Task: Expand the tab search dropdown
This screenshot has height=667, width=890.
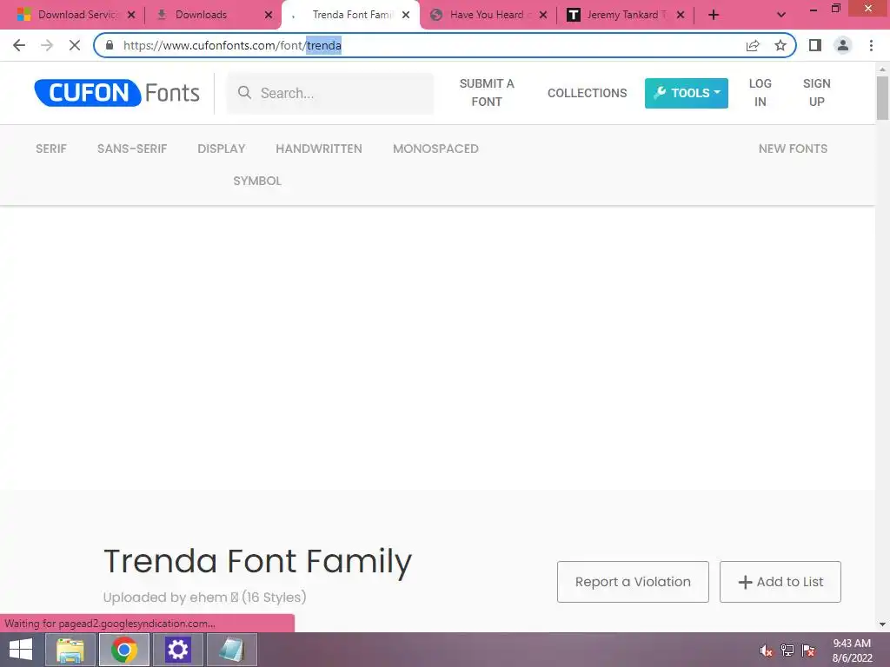Action: 781,15
